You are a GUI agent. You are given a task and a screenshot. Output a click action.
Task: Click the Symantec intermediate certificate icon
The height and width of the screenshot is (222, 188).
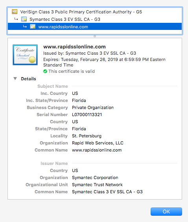[x=24, y=19]
